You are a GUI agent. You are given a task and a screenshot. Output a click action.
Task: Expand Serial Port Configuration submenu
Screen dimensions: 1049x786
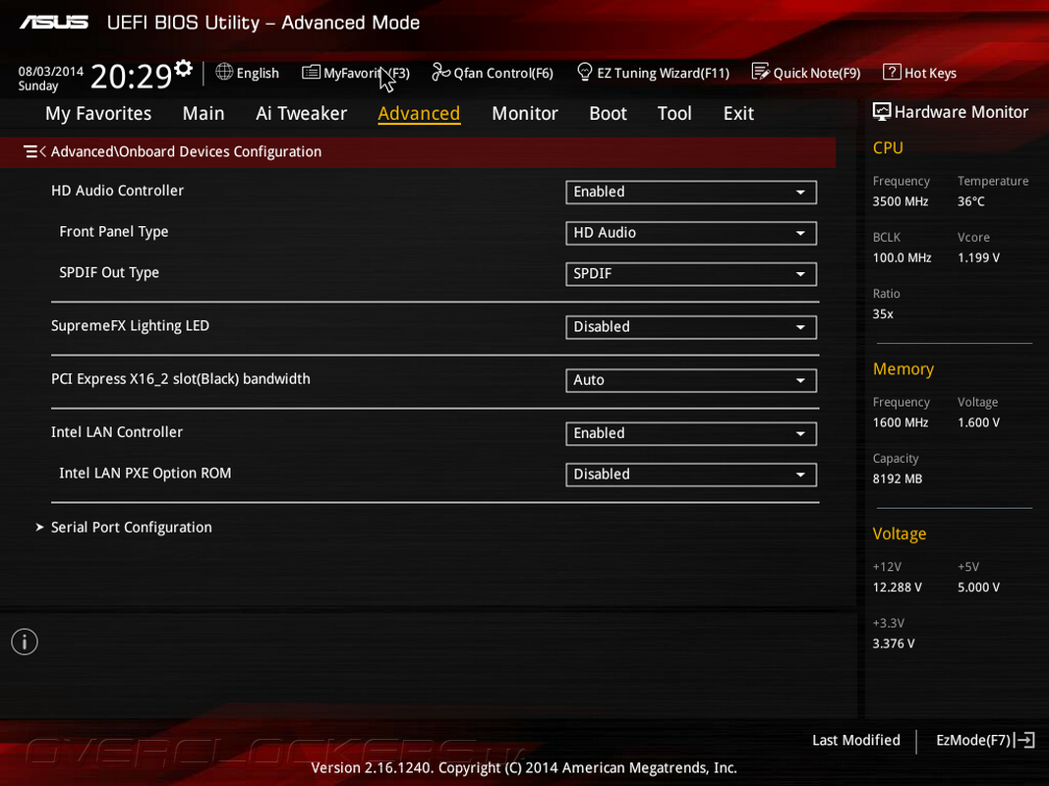click(x=131, y=528)
